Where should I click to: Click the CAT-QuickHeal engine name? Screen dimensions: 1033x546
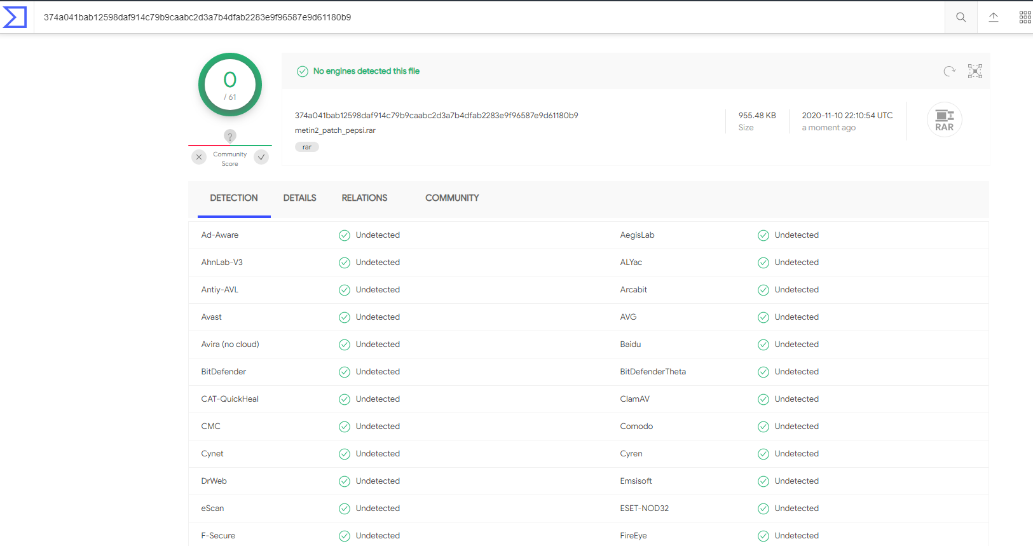(x=230, y=399)
